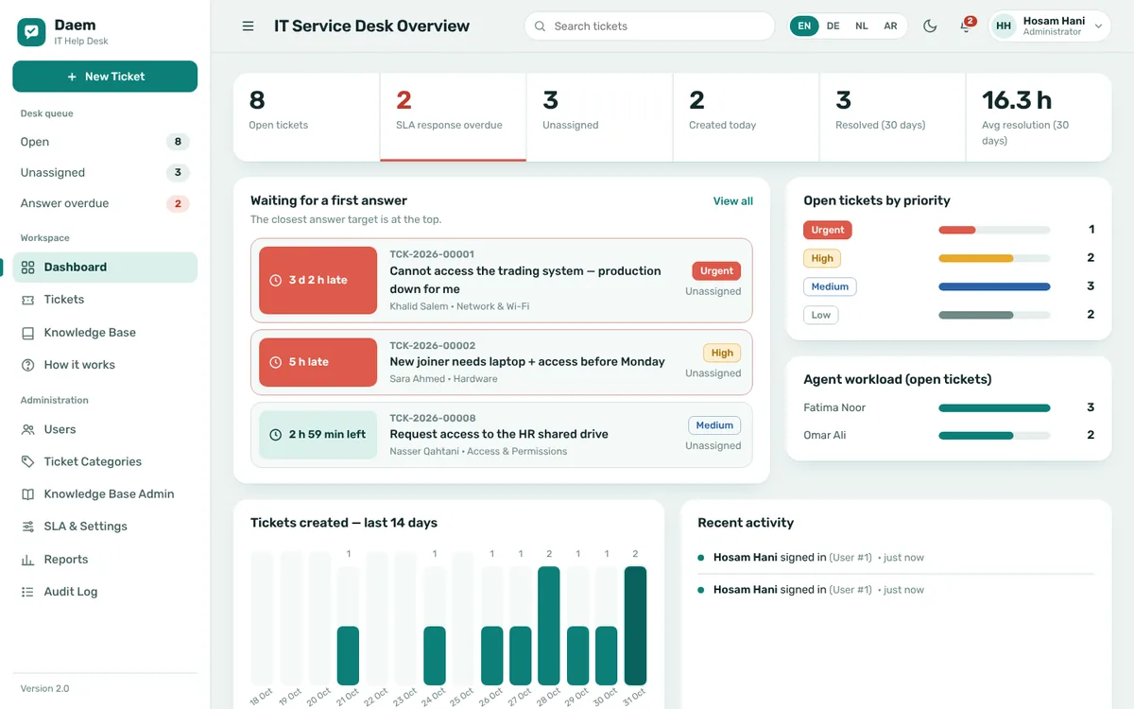Click clock icon in '5 h late' badge

pyautogui.click(x=276, y=362)
